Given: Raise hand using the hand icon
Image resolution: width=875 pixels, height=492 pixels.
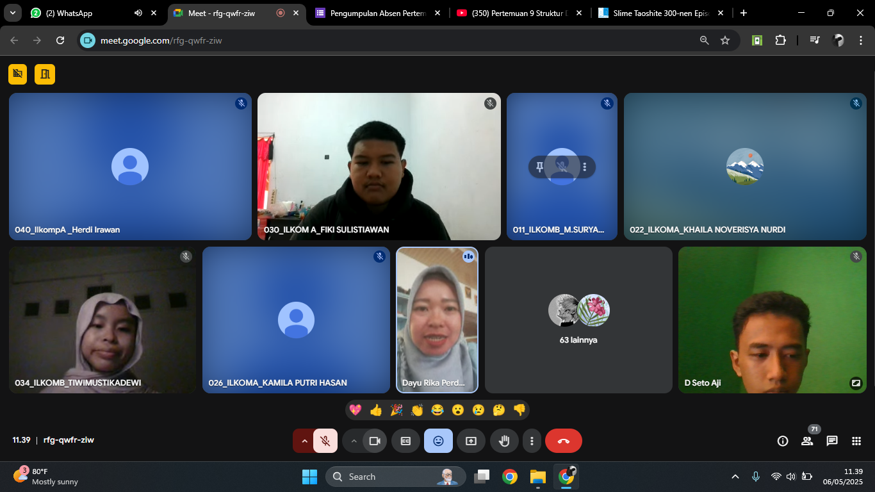Looking at the screenshot, I should pos(504,441).
